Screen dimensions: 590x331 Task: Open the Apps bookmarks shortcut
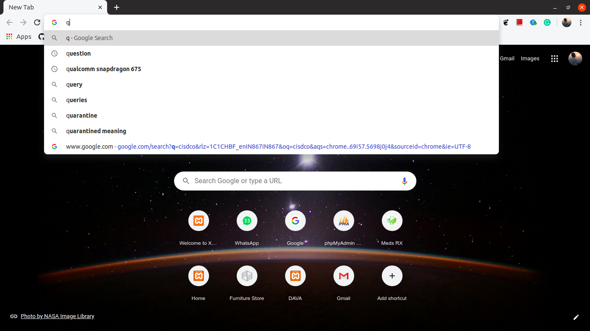19,37
